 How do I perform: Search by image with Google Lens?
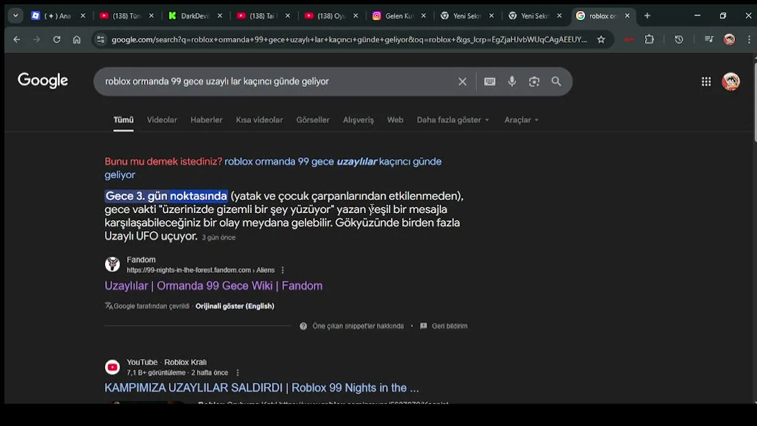tap(534, 82)
